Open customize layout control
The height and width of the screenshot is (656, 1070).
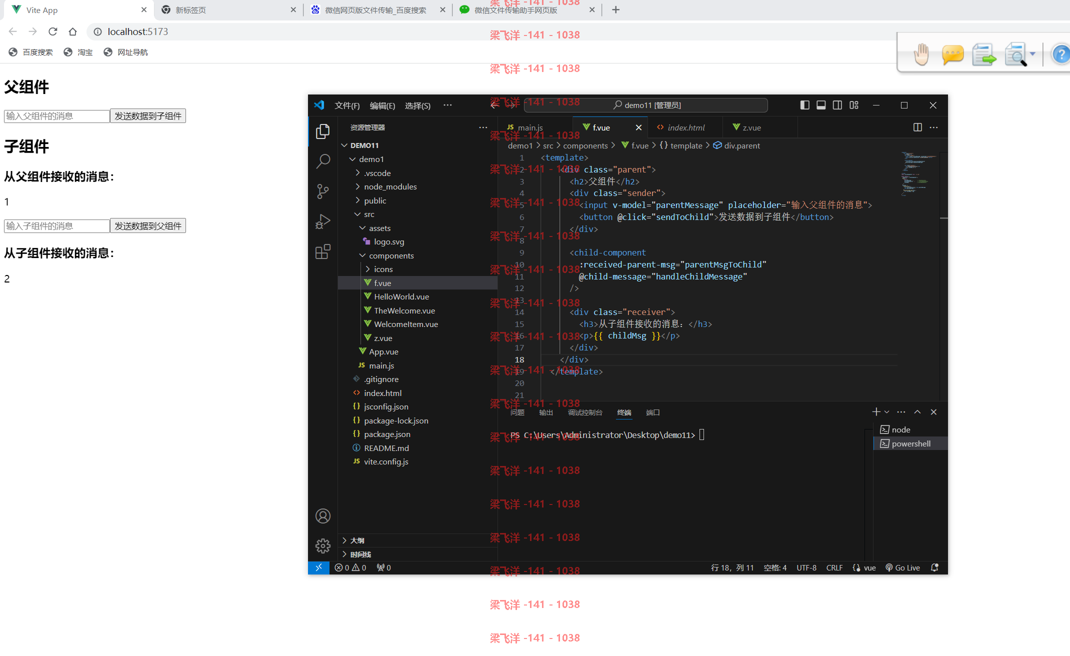(854, 105)
